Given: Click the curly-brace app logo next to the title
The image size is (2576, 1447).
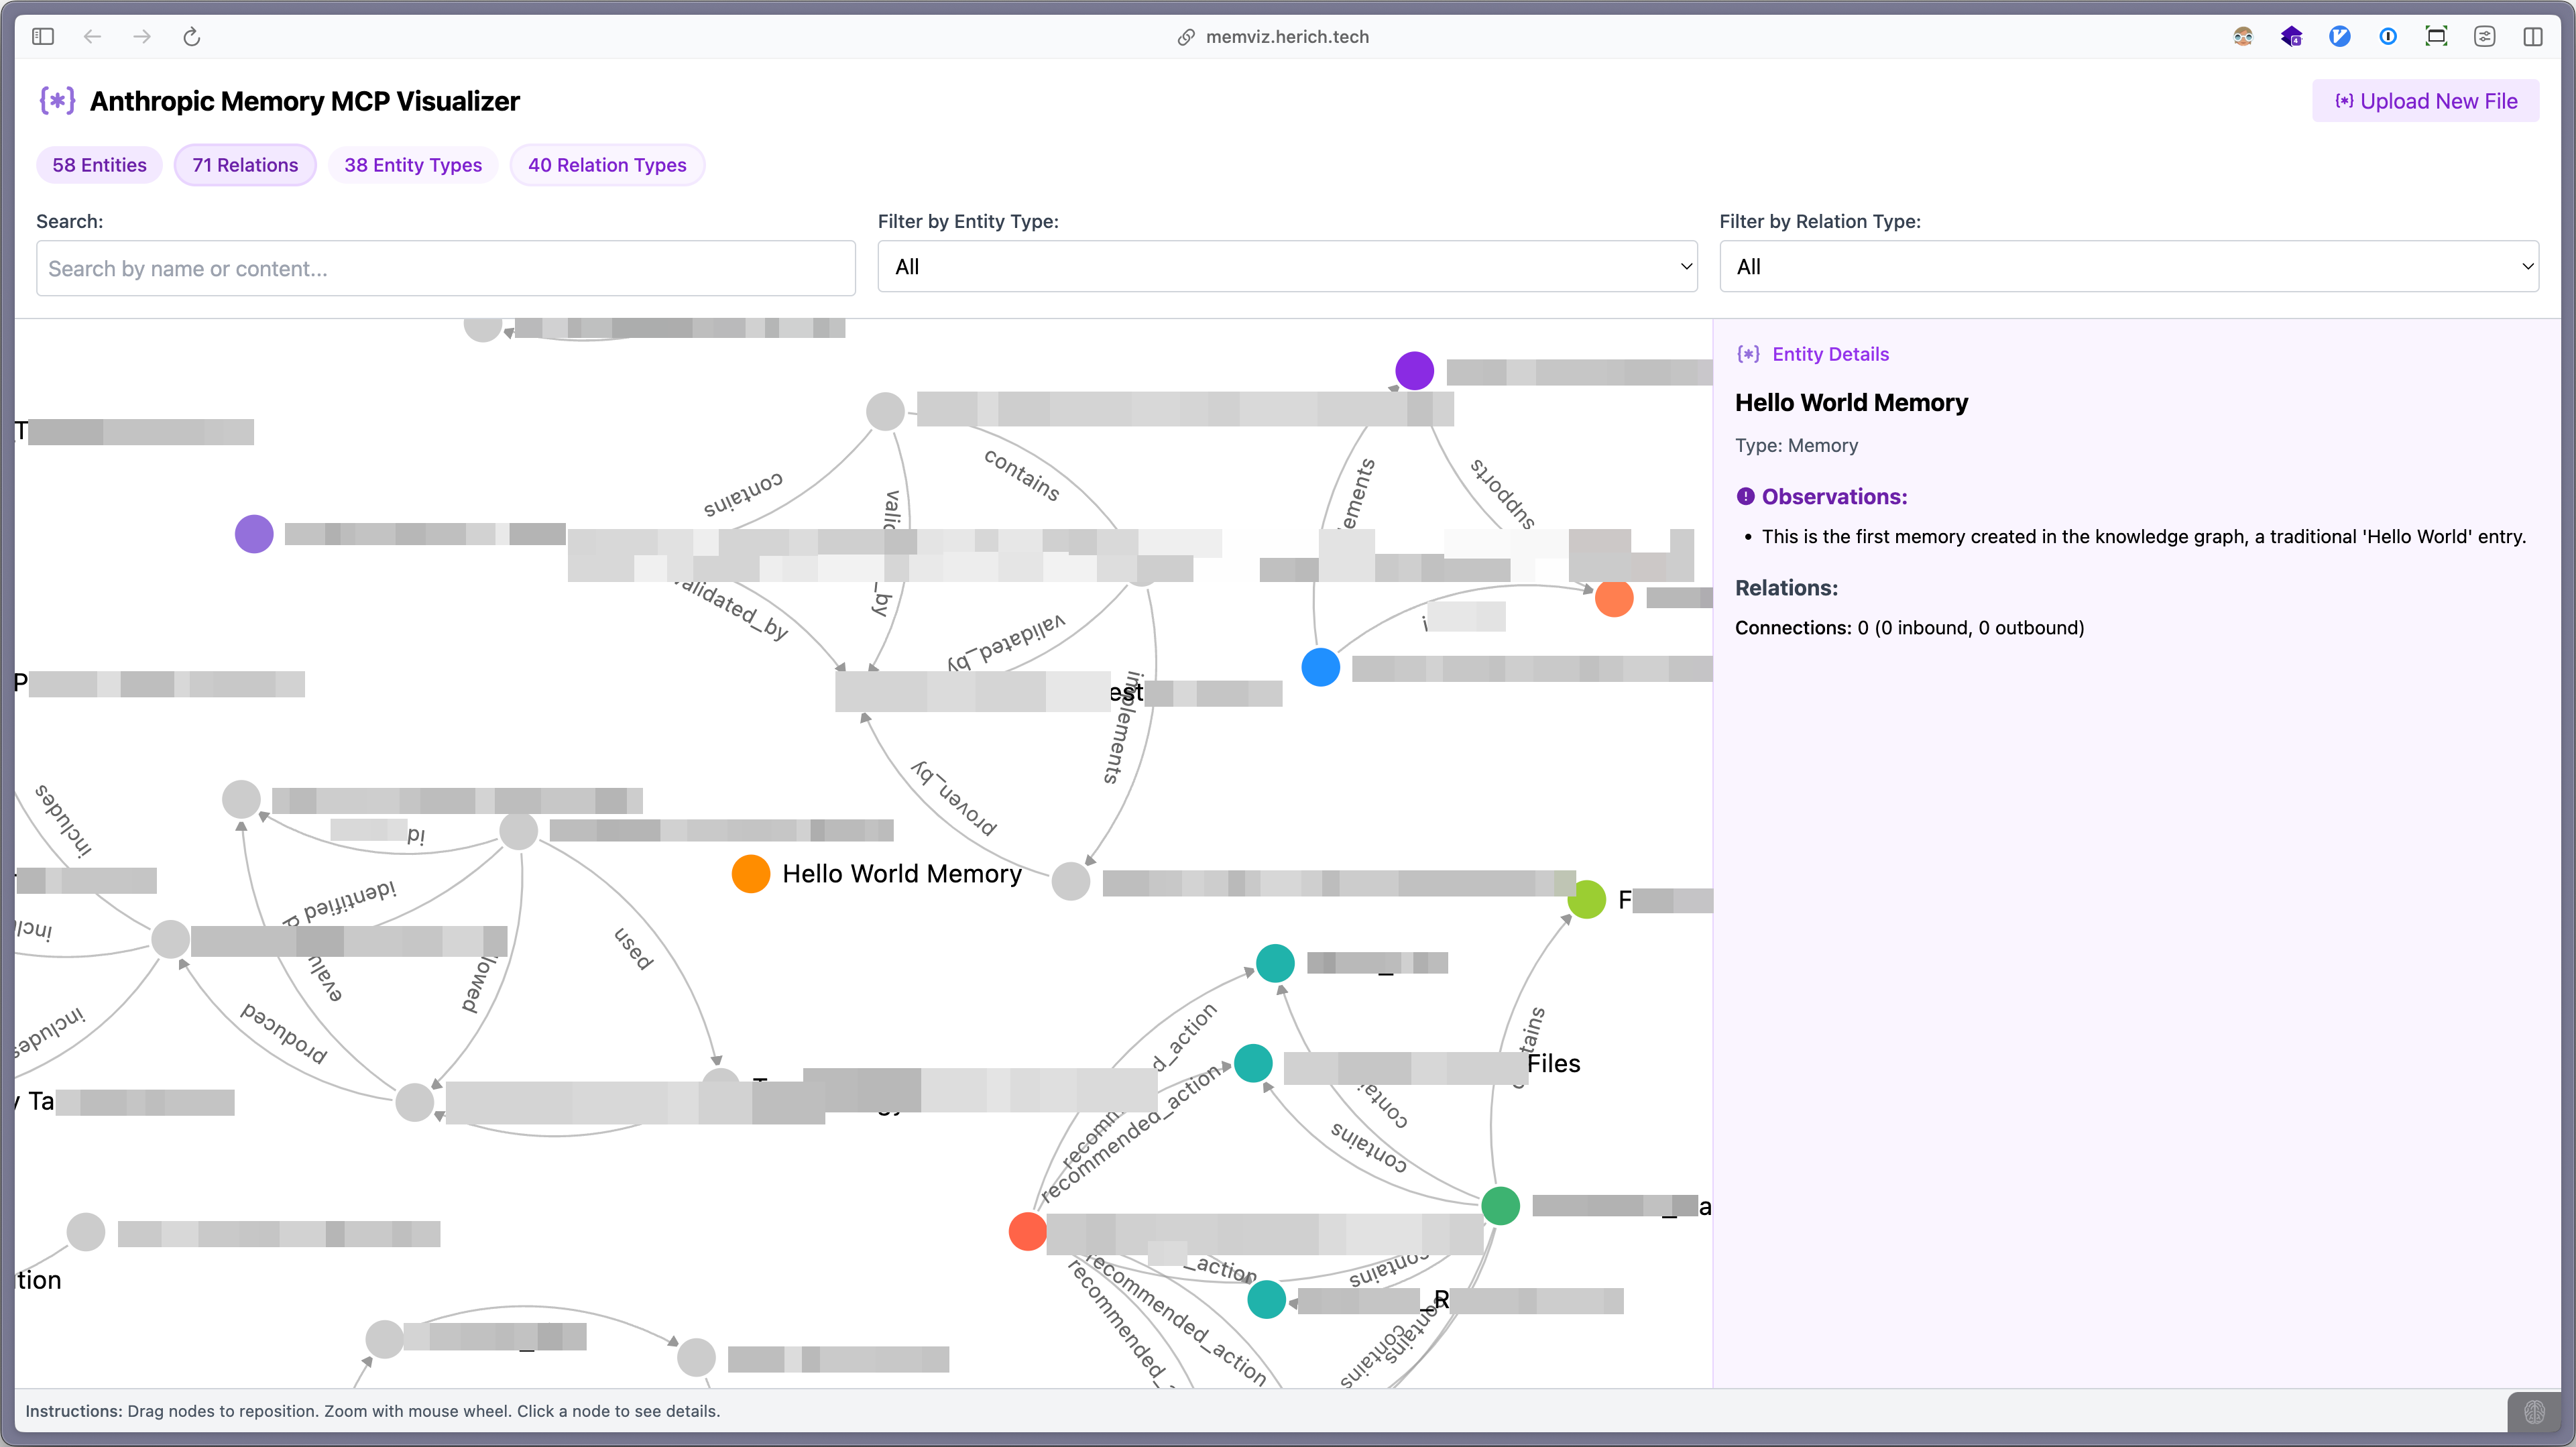Looking at the screenshot, I should [x=58, y=100].
